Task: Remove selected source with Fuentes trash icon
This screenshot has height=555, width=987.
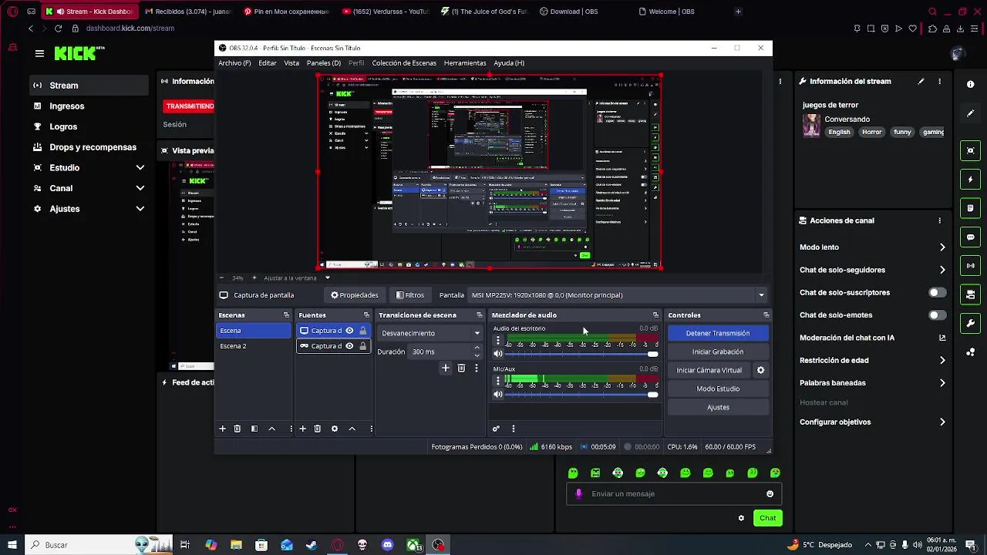Action: [317, 429]
